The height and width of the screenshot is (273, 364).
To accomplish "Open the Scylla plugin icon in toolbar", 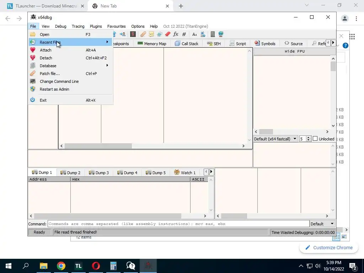I will (x=133, y=34).
